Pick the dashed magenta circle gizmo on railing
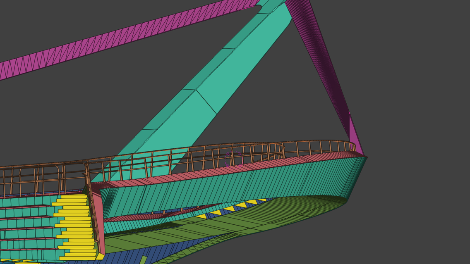The width and height of the screenshot is (470, 264). point(234,159)
